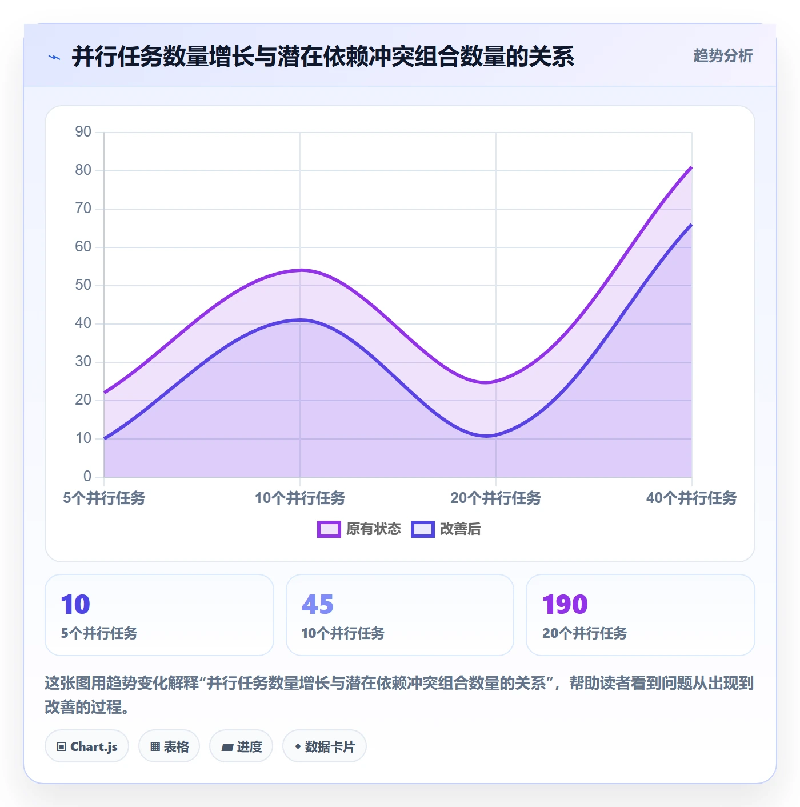The width and height of the screenshot is (800, 807).
Task: Click the x-axis label 40个并行任务
Action: click(x=691, y=498)
